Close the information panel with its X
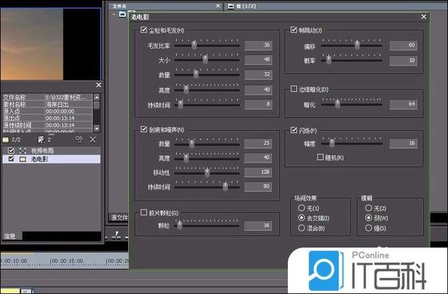This screenshot has height=294, width=448. coord(99,85)
